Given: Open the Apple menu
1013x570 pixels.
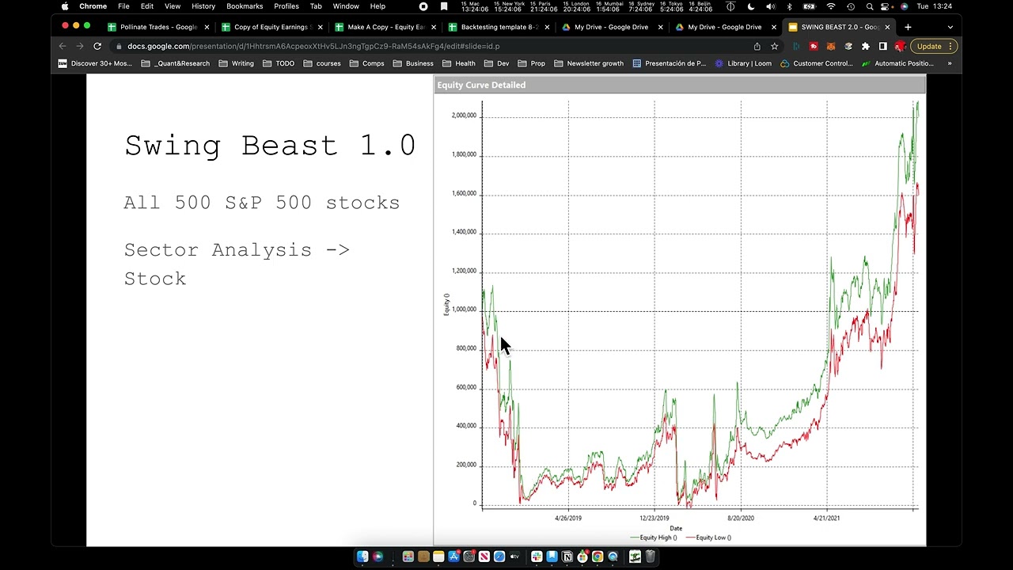Looking at the screenshot, I should (65, 6).
